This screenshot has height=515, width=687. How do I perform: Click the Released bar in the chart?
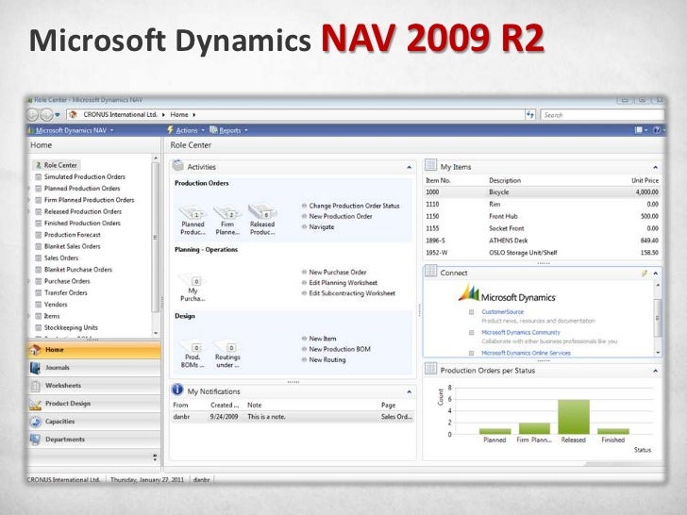(574, 417)
